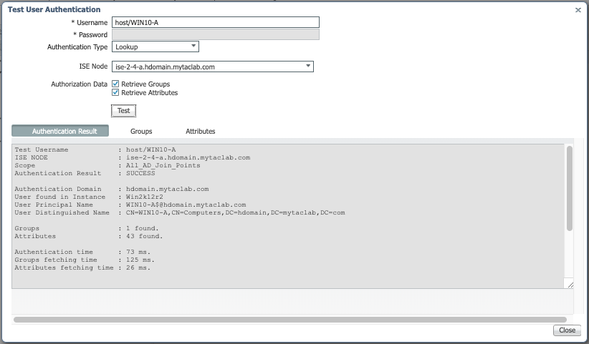Toggle the Retrieve Groups checkbox
Image resolution: width=589 pixels, height=344 pixels.
[115, 84]
